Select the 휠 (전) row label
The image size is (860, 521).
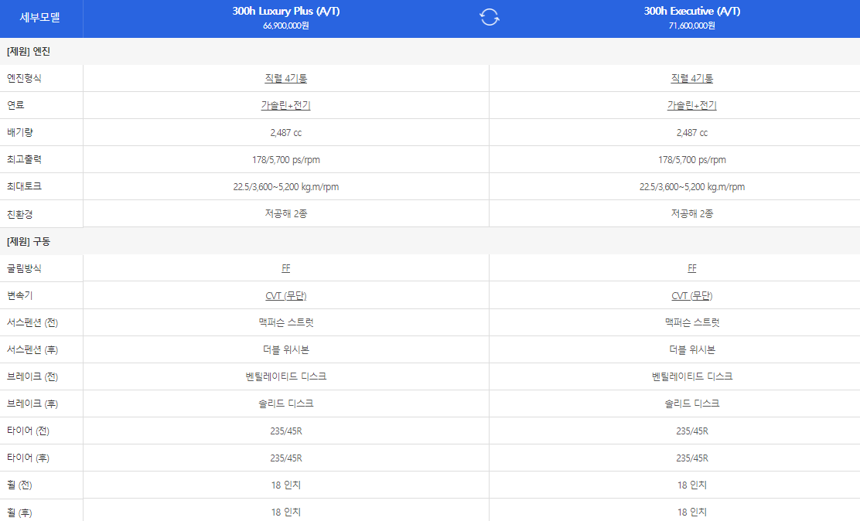click(x=19, y=485)
